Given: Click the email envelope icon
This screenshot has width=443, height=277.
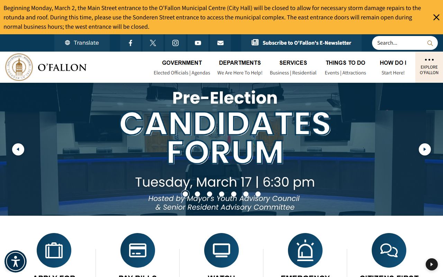Looking at the screenshot, I should point(220,43).
